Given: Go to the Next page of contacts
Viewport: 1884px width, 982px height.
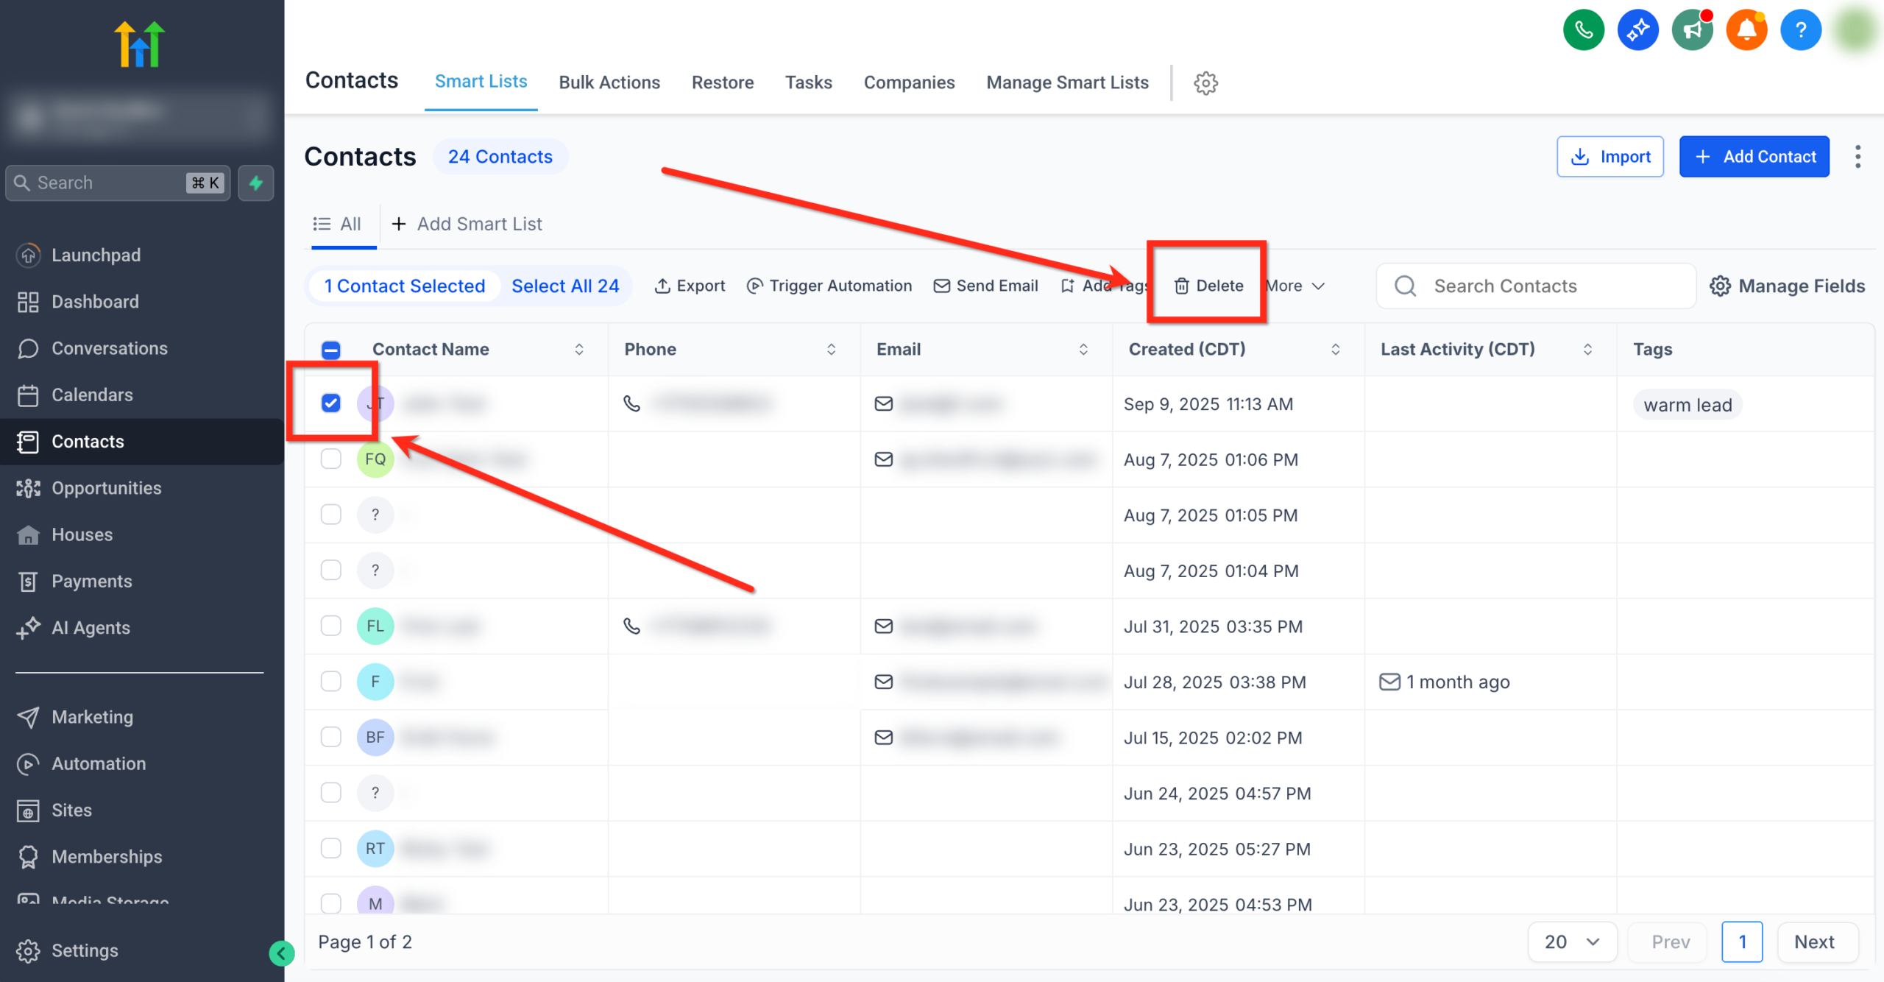Looking at the screenshot, I should (x=1814, y=942).
